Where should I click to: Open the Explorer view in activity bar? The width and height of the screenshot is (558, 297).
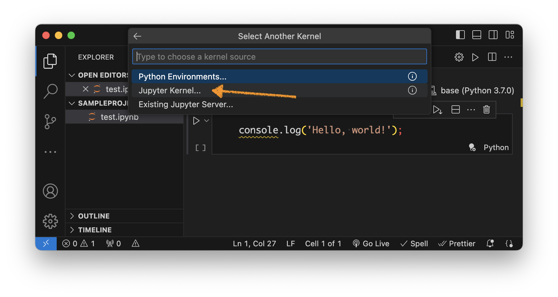(50, 61)
